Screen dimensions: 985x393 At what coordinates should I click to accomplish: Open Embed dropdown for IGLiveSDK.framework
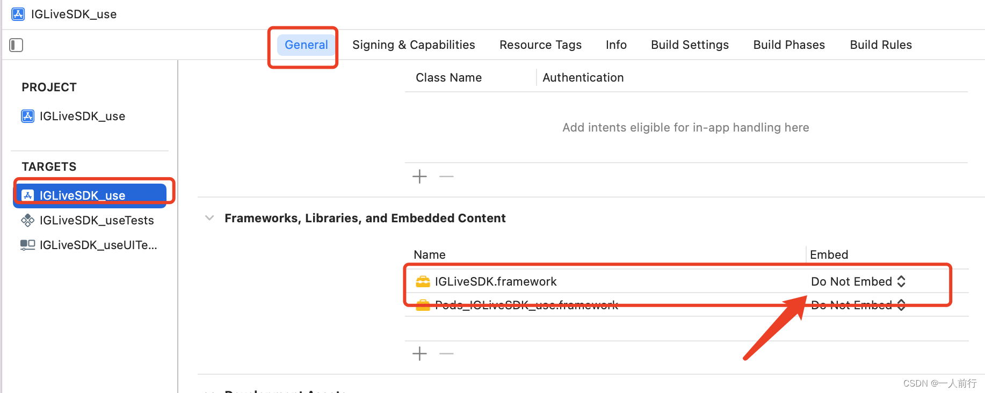(x=858, y=281)
